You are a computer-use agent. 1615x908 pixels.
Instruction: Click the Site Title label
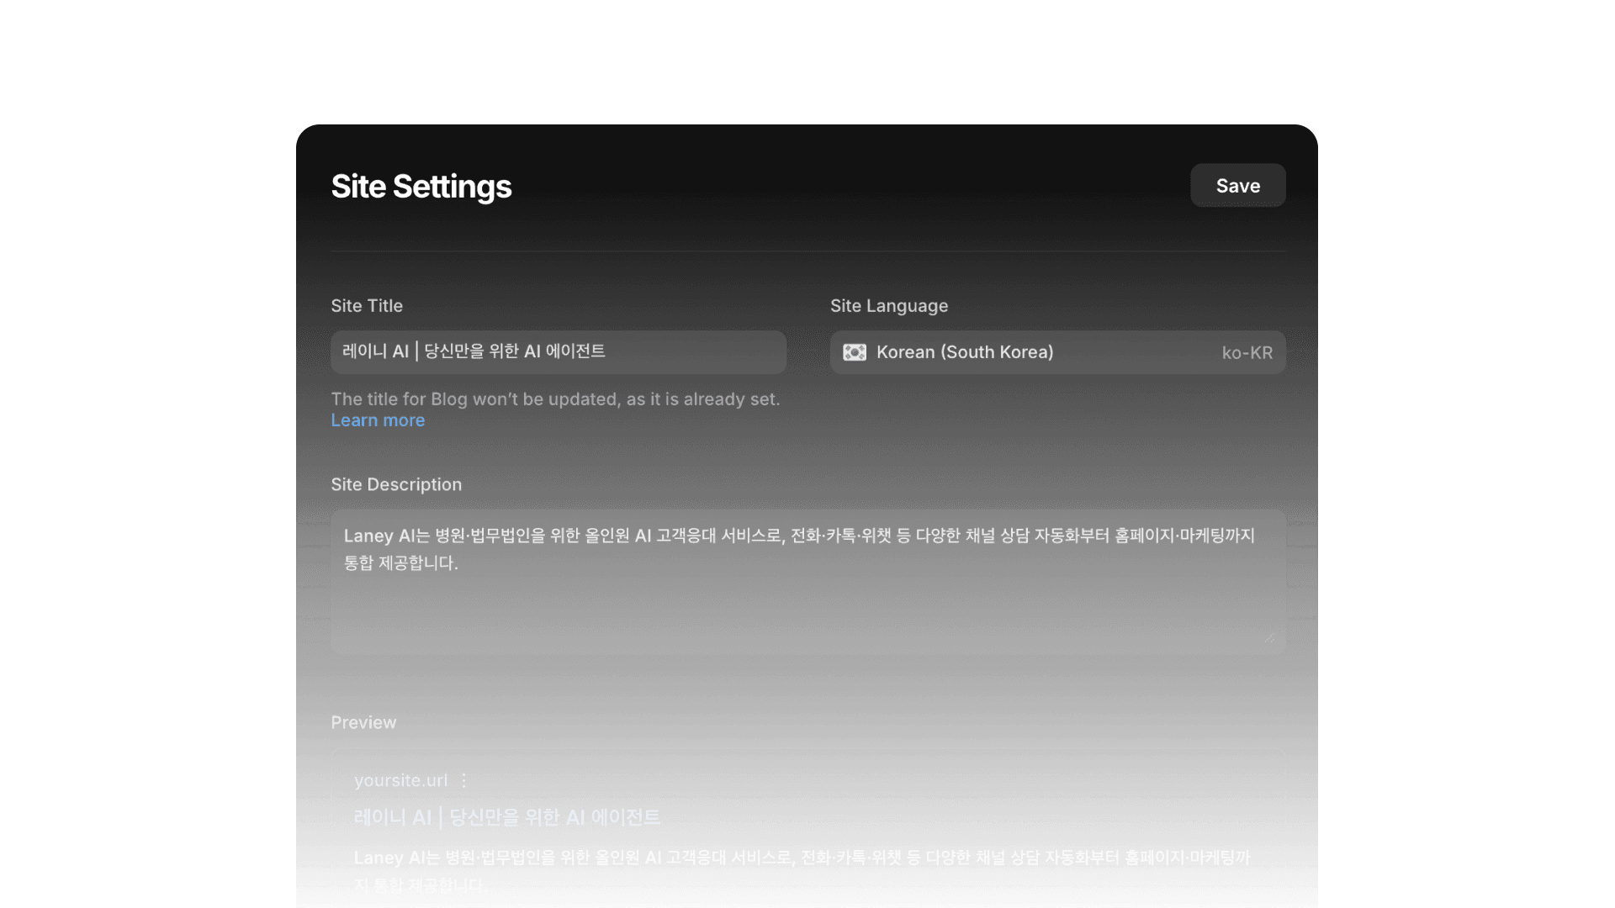coord(367,306)
